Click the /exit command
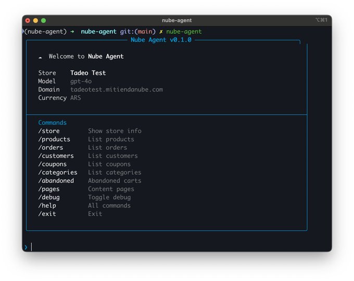The width and height of the screenshot is (354, 281). [x=47, y=214]
